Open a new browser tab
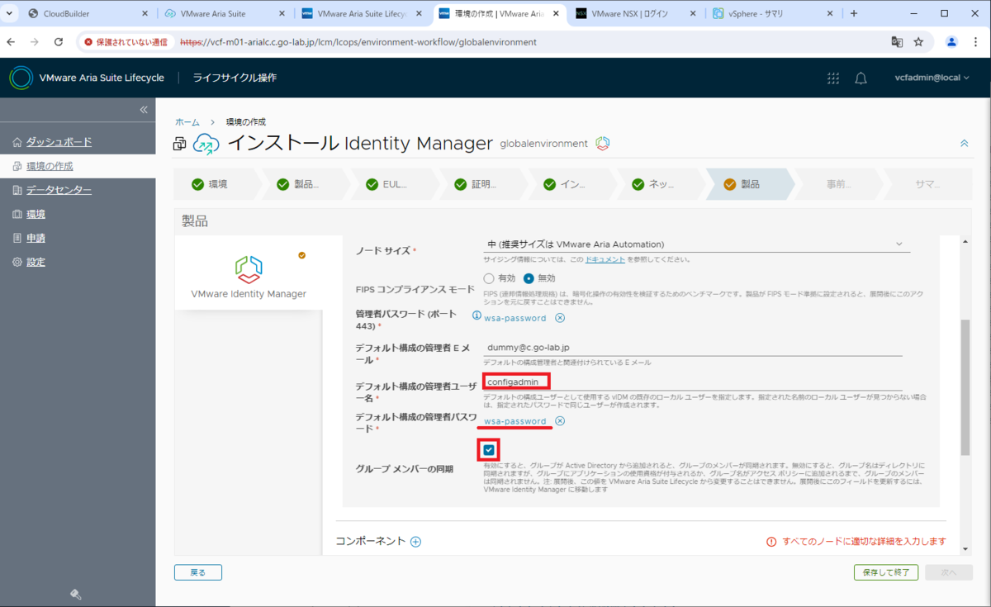Image resolution: width=991 pixels, height=607 pixels. tap(854, 13)
